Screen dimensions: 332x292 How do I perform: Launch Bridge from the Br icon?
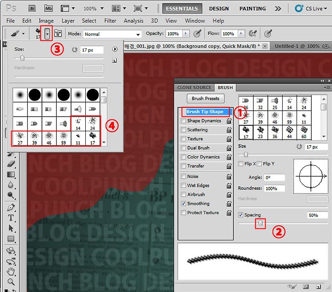click(32, 8)
